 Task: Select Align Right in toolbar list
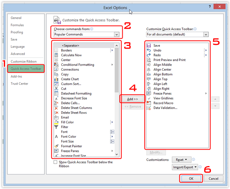[161, 89]
